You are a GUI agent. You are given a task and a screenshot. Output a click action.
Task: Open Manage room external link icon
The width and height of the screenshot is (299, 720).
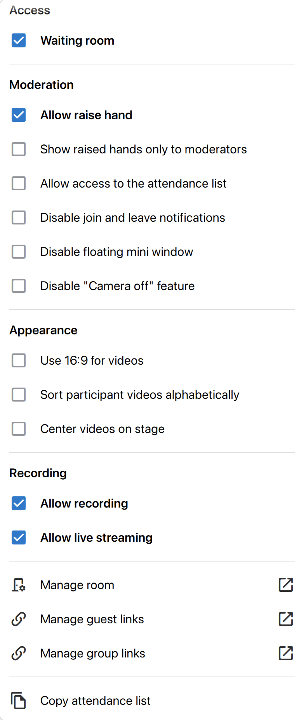[285, 585]
